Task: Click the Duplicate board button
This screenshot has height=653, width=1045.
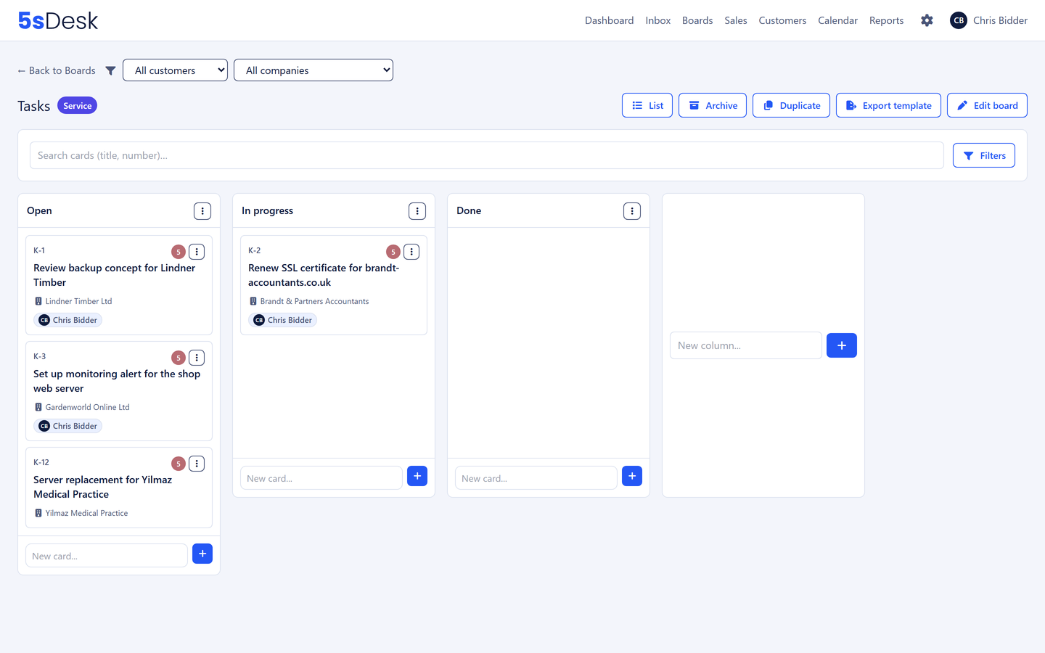Action: coord(791,105)
